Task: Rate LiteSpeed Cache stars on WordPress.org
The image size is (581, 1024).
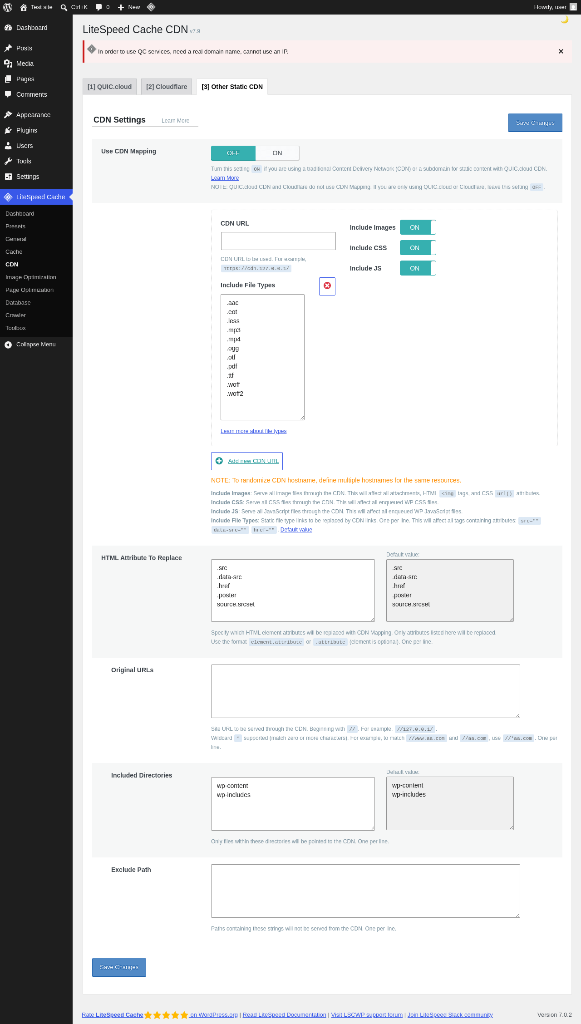Action: pyautogui.click(x=166, y=1015)
